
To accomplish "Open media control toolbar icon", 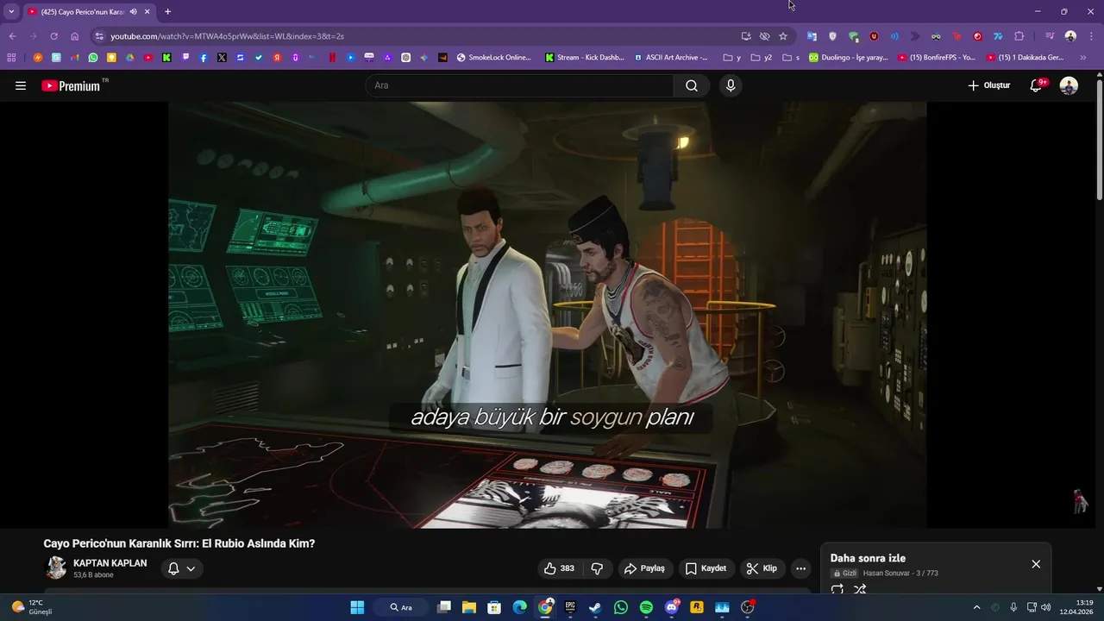I will [1050, 36].
